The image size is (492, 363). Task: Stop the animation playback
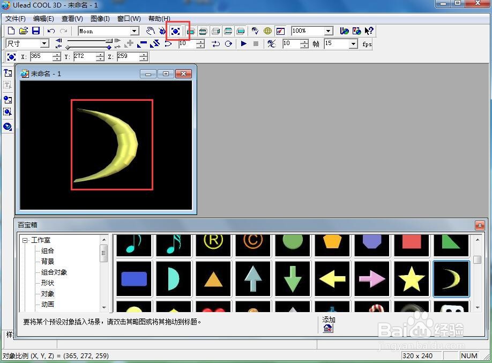[x=256, y=43]
